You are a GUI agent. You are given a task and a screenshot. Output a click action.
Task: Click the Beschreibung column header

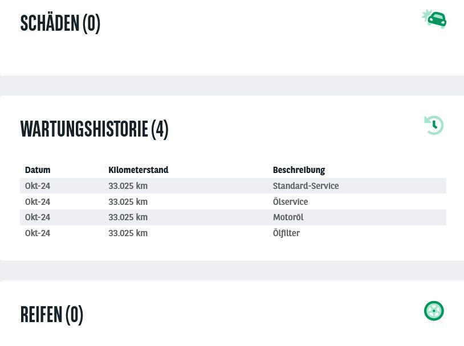click(299, 170)
